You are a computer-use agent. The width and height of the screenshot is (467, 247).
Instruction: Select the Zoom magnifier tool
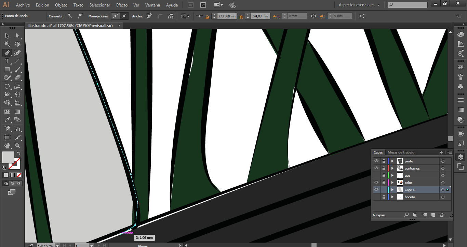(x=17, y=146)
